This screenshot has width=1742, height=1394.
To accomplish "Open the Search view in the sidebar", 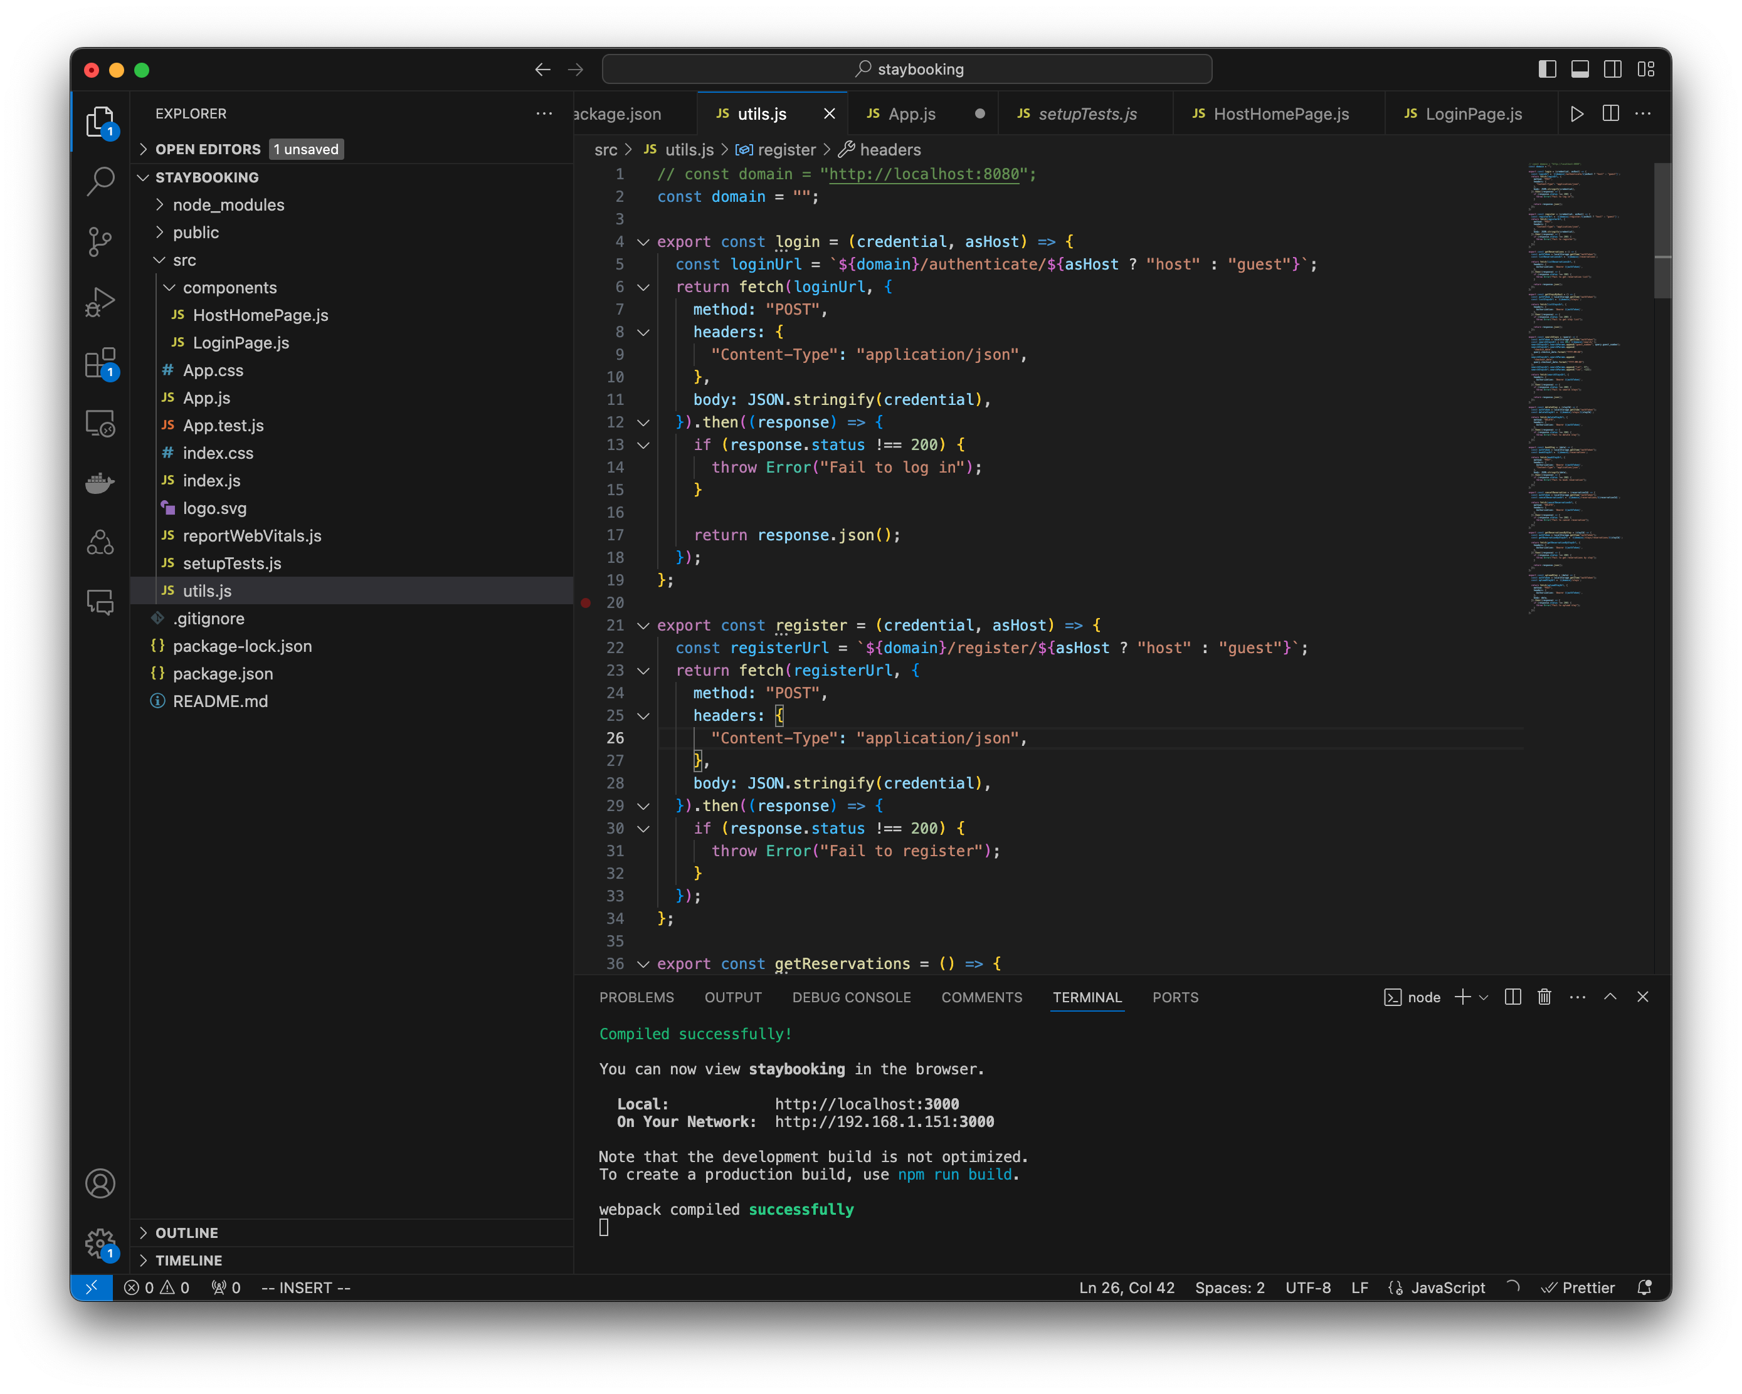I will (x=100, y=182).
